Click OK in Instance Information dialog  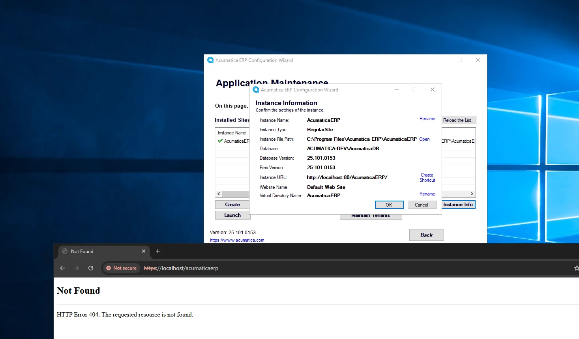point(389,205)
